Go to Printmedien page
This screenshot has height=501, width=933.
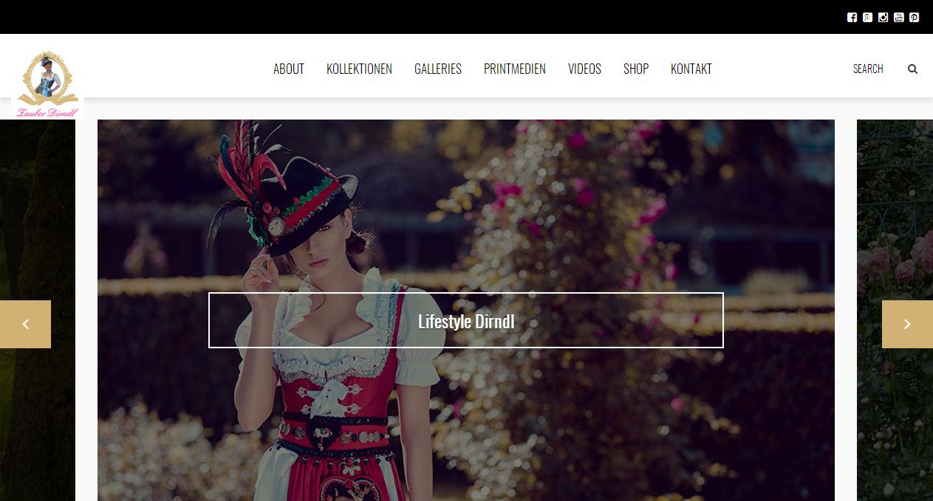[x=515, y=69]
